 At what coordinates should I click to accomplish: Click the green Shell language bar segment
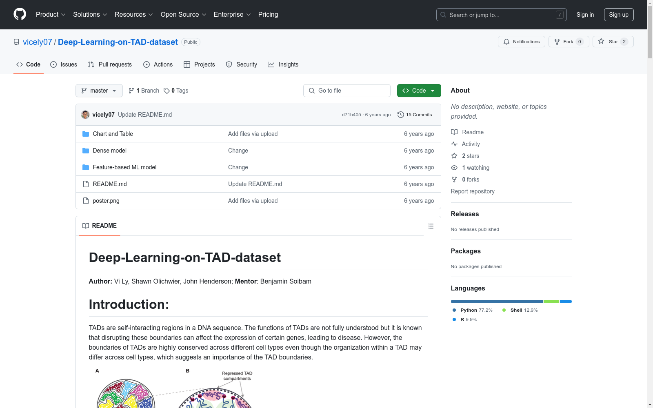click(x=551, y=302)
